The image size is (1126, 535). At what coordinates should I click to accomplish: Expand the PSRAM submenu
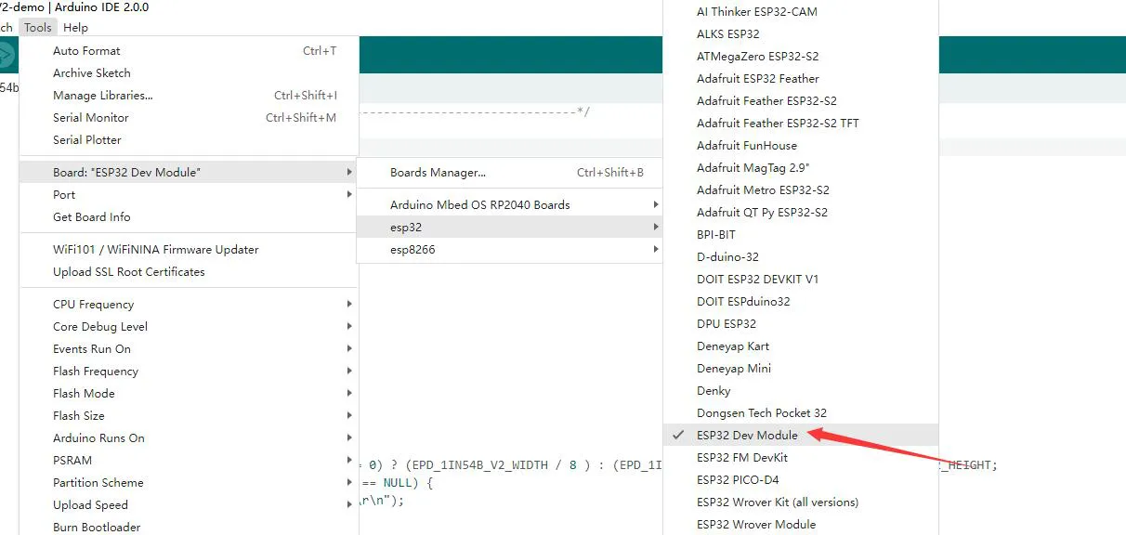(x=189, y=461)
